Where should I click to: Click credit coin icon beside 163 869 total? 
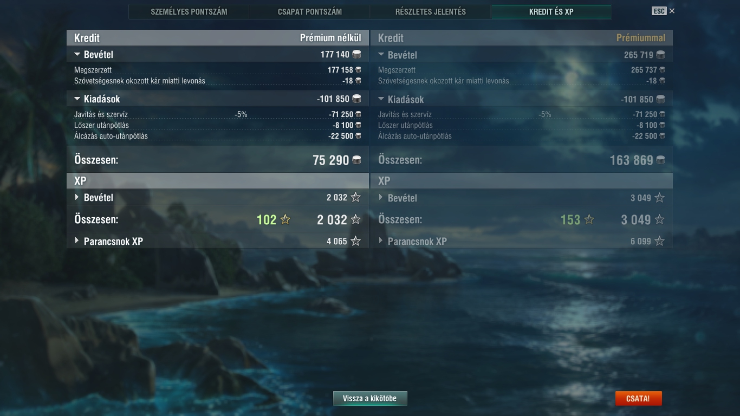click(x=660, y=160)
